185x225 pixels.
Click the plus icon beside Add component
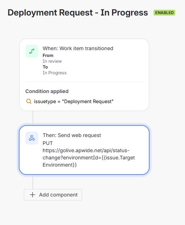33,195
